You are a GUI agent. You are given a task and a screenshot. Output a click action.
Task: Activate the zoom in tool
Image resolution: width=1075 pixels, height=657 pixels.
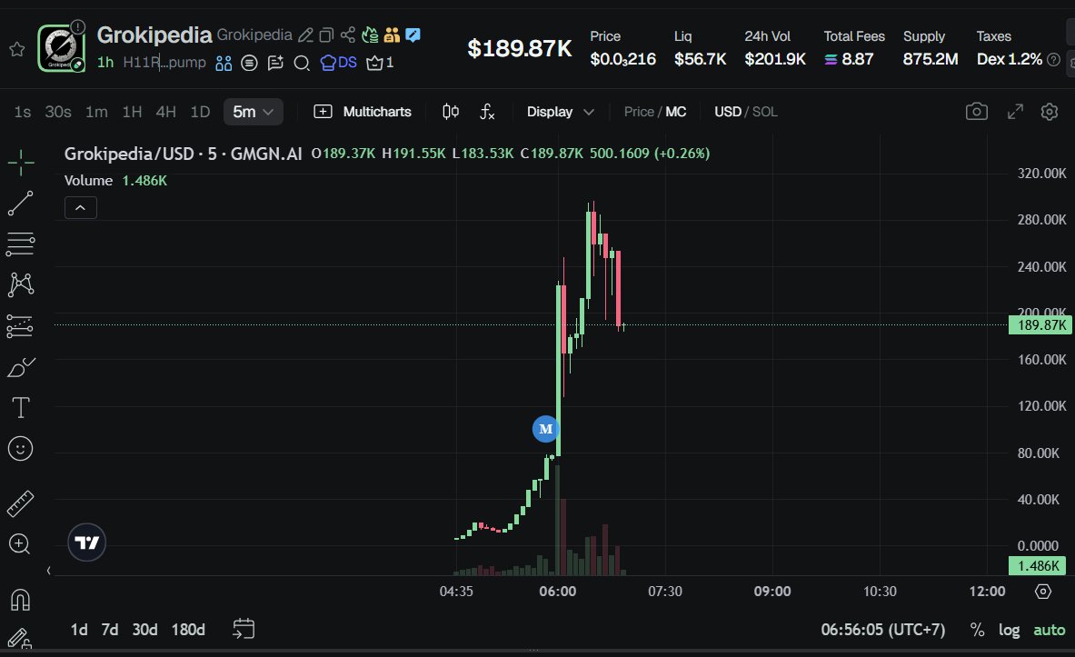click(x=19, y=543)
